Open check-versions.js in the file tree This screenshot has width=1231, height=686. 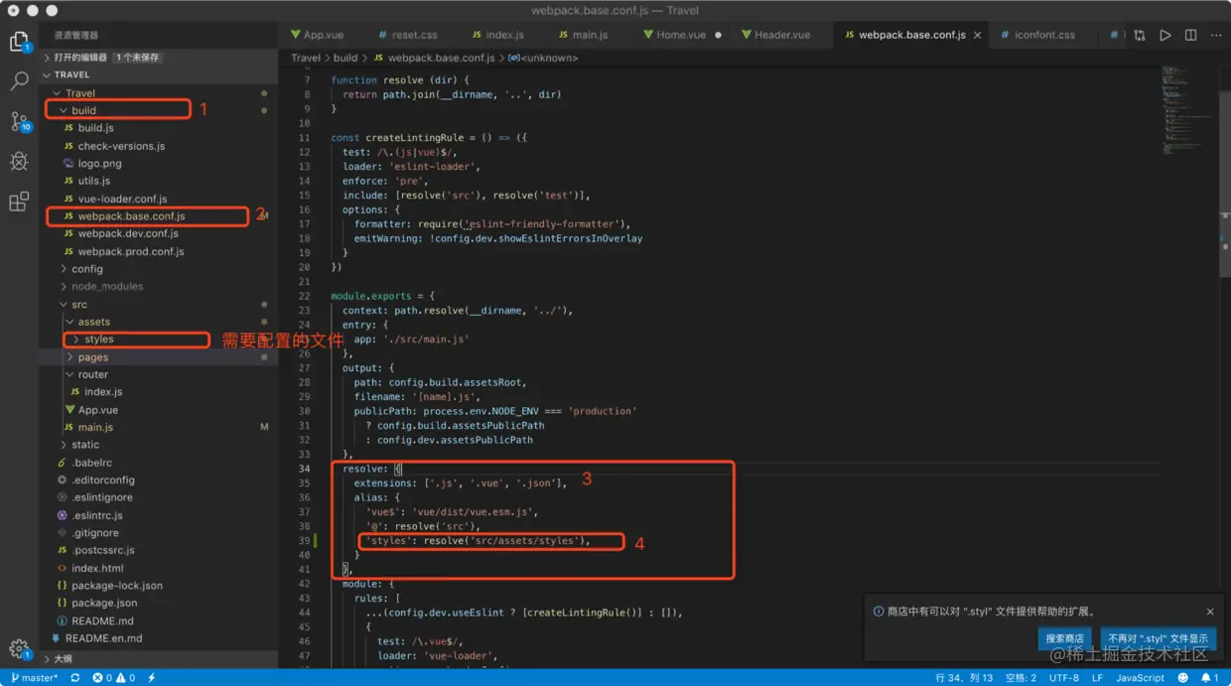(121, 146)
